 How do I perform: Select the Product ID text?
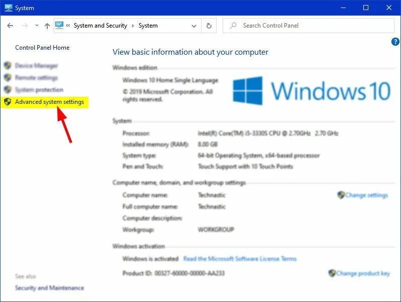click(173, 273)
